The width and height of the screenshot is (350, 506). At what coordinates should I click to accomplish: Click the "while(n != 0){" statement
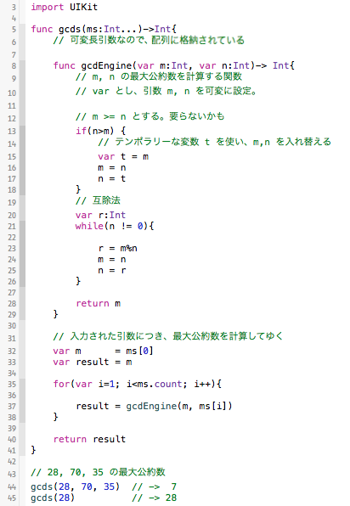coord(115,226)
